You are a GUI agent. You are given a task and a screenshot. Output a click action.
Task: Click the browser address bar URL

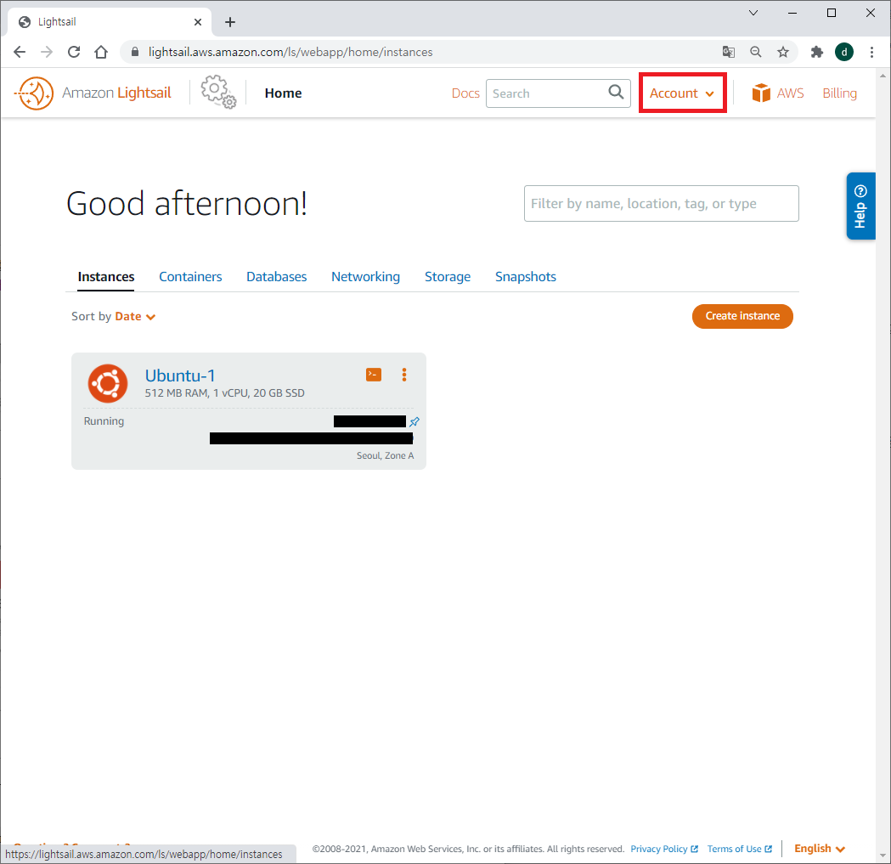290,53
